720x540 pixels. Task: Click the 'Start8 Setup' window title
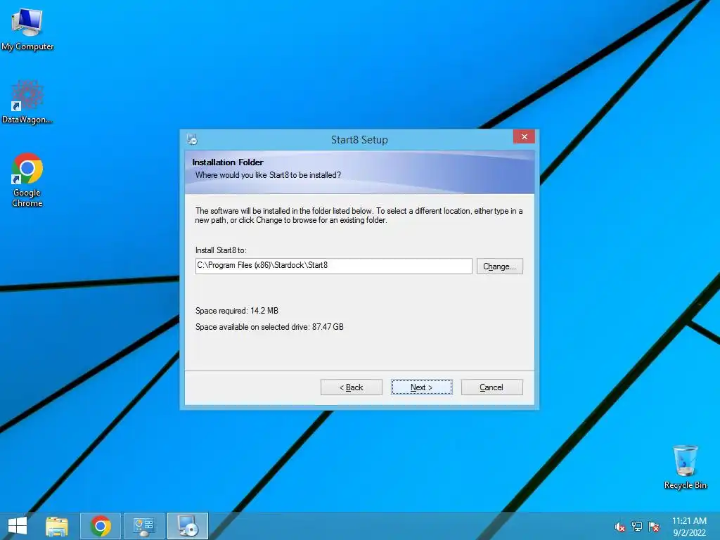coord(359,140)
